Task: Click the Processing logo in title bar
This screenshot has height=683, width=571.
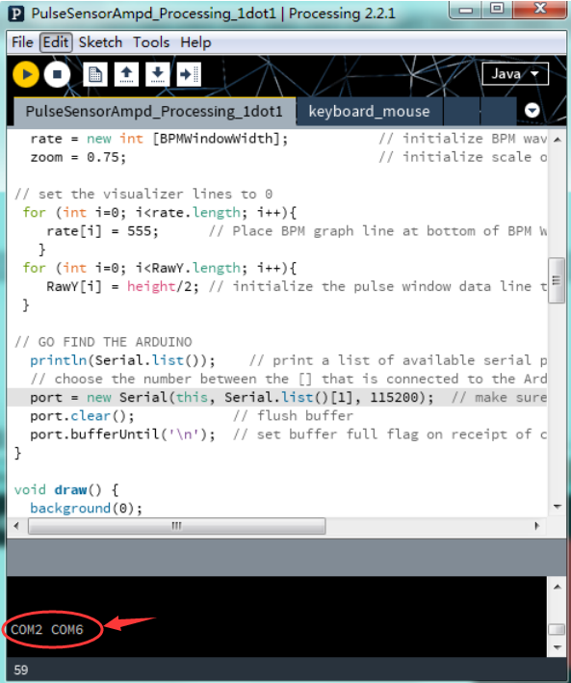Action: (16, 13)
